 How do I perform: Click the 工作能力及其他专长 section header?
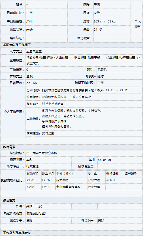click(x=71, y=233)
